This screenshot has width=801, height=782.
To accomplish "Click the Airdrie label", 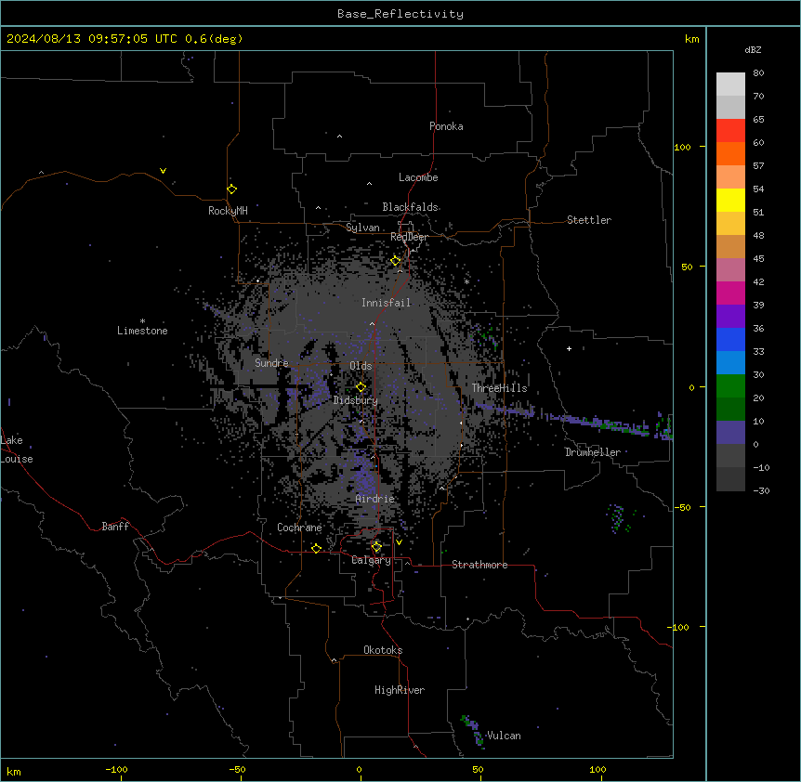I will click(375, 499).
